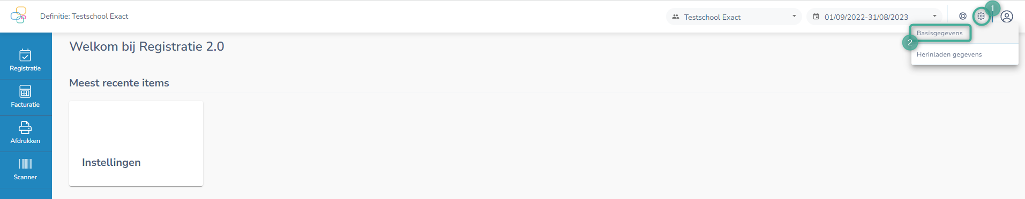
Task: Expand the date range dropdown arrow
Action: click(x=934, y=16)
